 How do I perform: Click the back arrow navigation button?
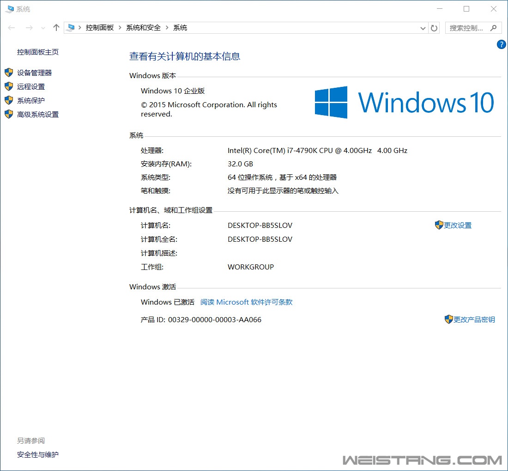(x=12, y=28)
